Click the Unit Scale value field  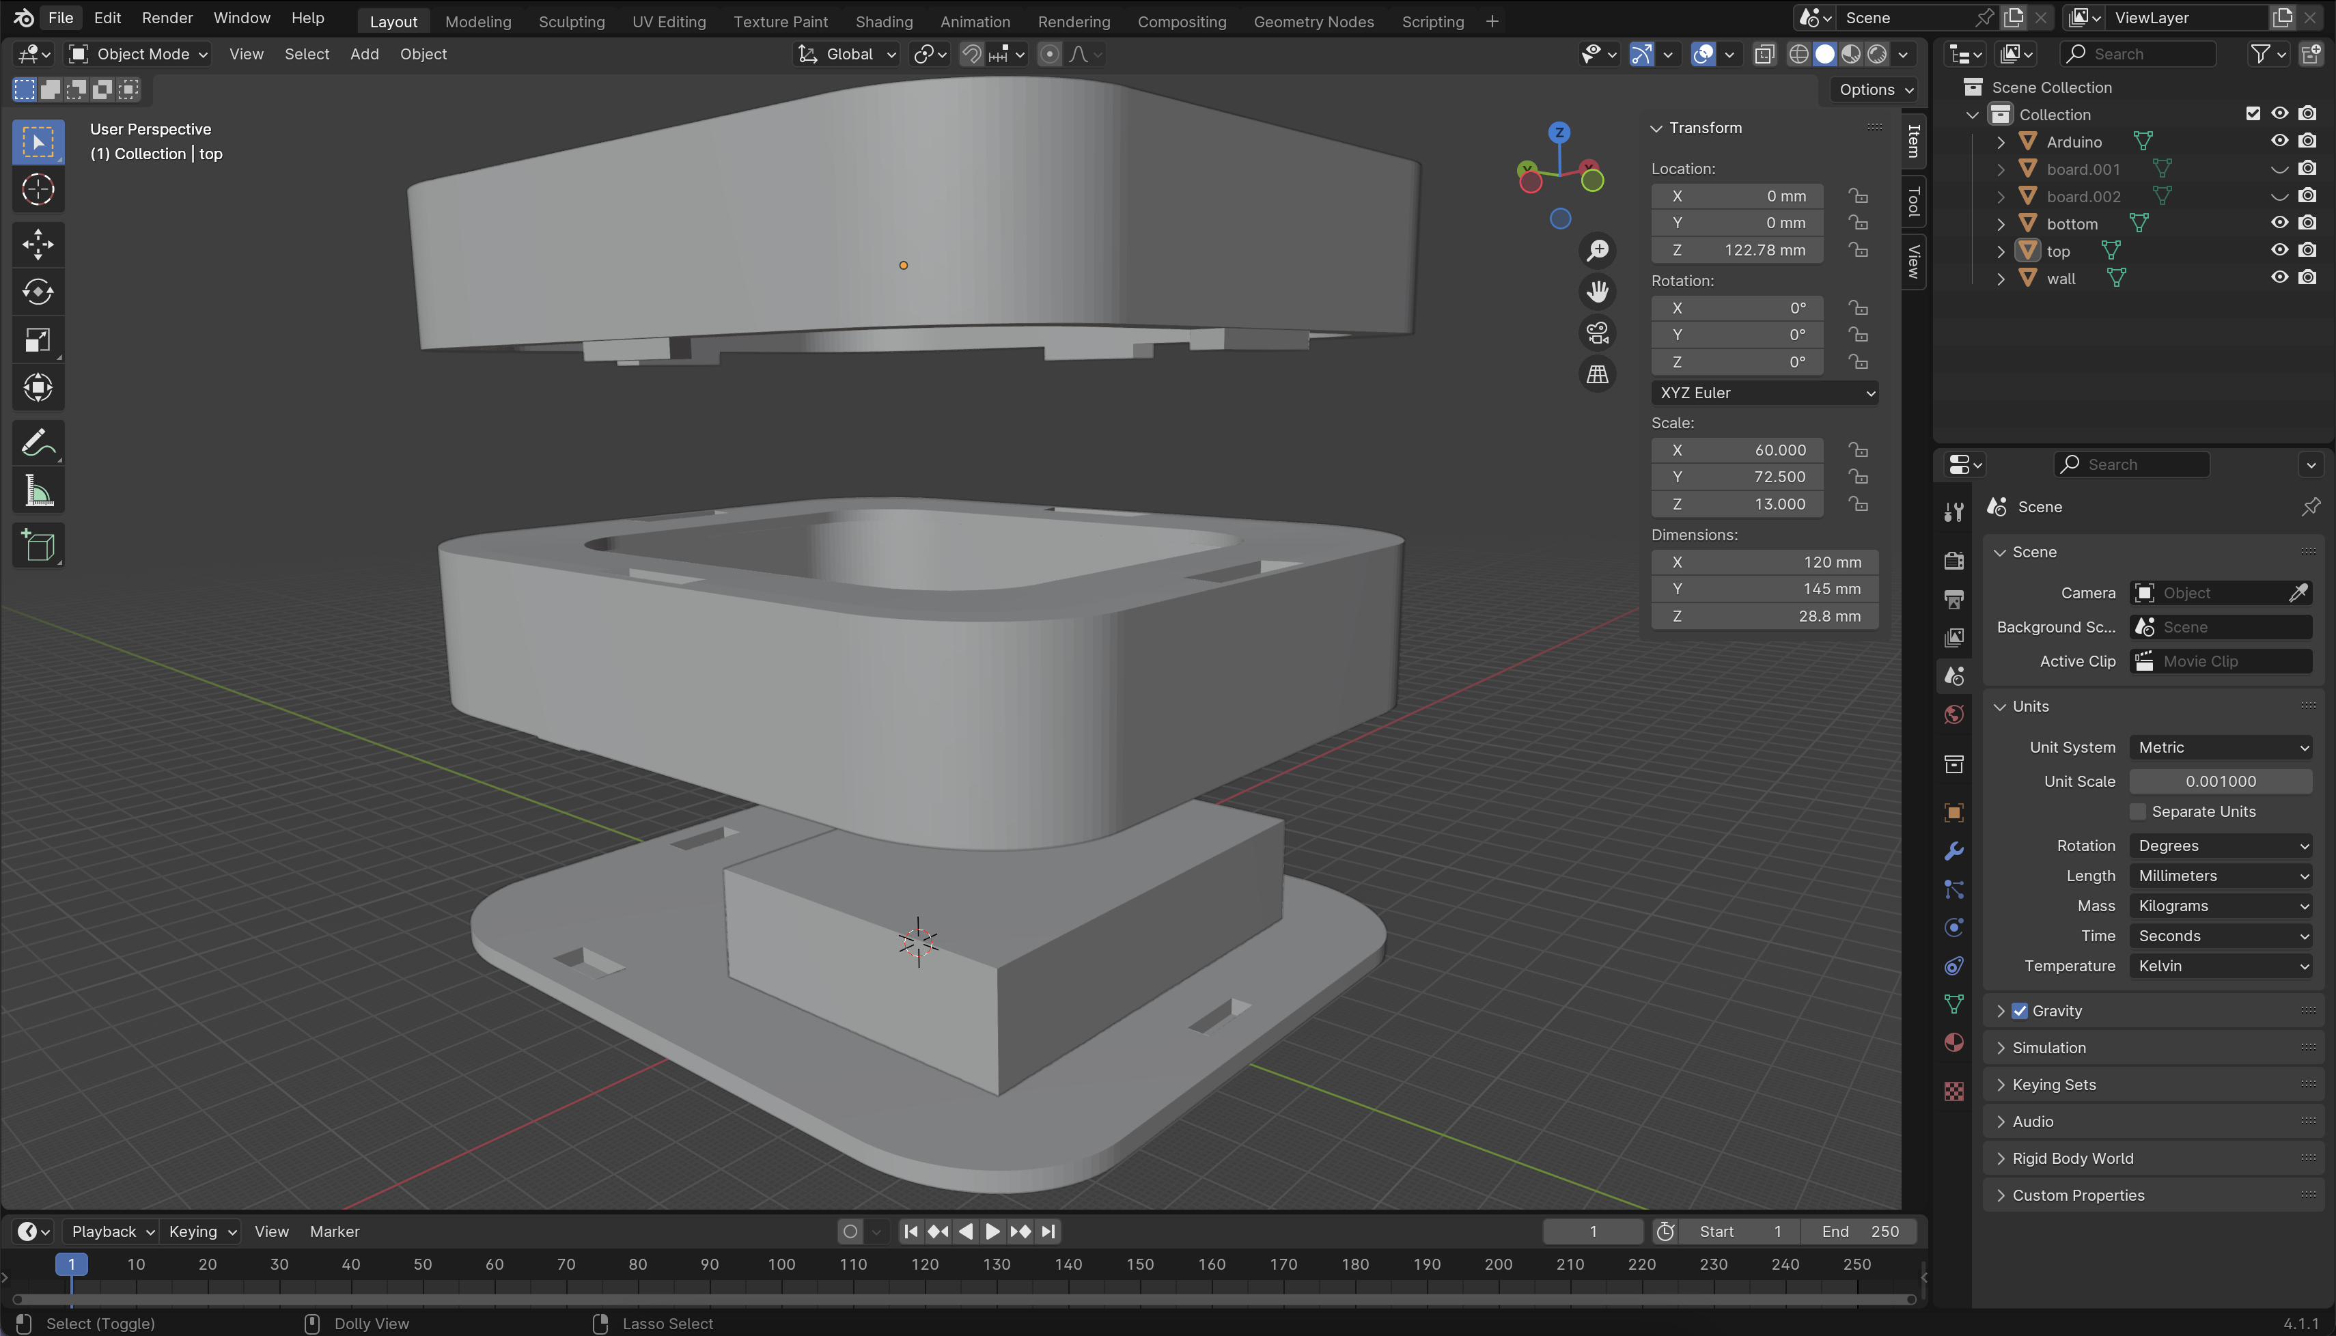2221,781
